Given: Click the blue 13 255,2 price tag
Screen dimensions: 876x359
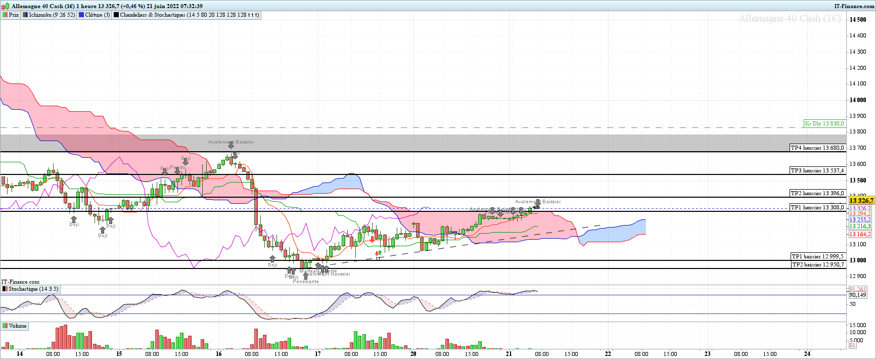Looking at the screenshot, I should (860, 219).
